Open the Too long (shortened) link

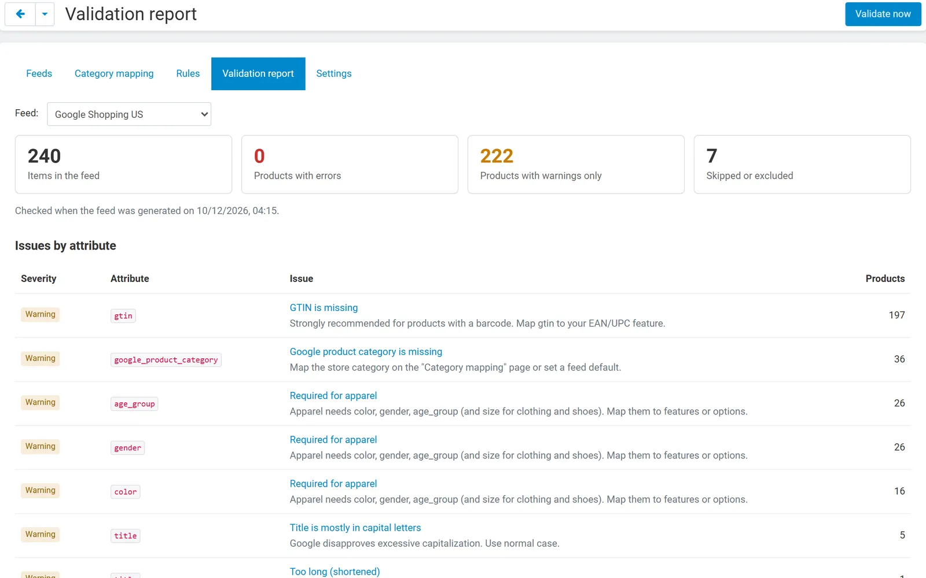tap(335, 571)
